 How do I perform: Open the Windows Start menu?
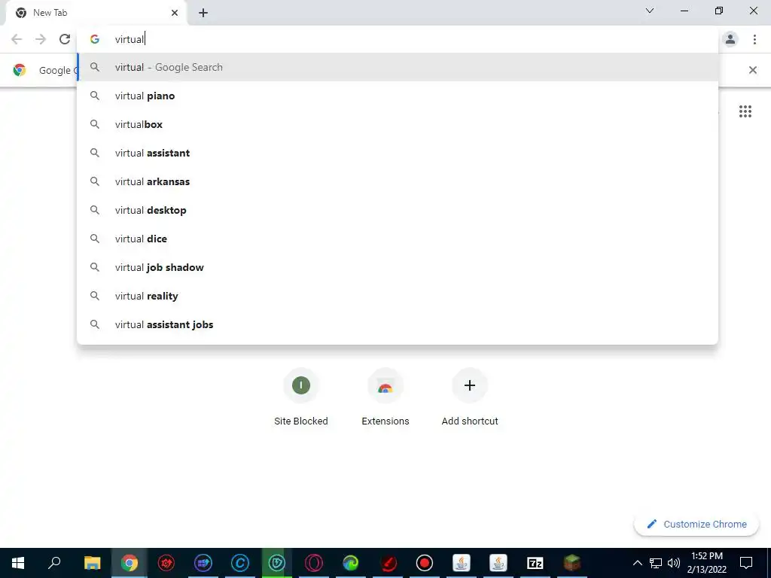[18, 563]
